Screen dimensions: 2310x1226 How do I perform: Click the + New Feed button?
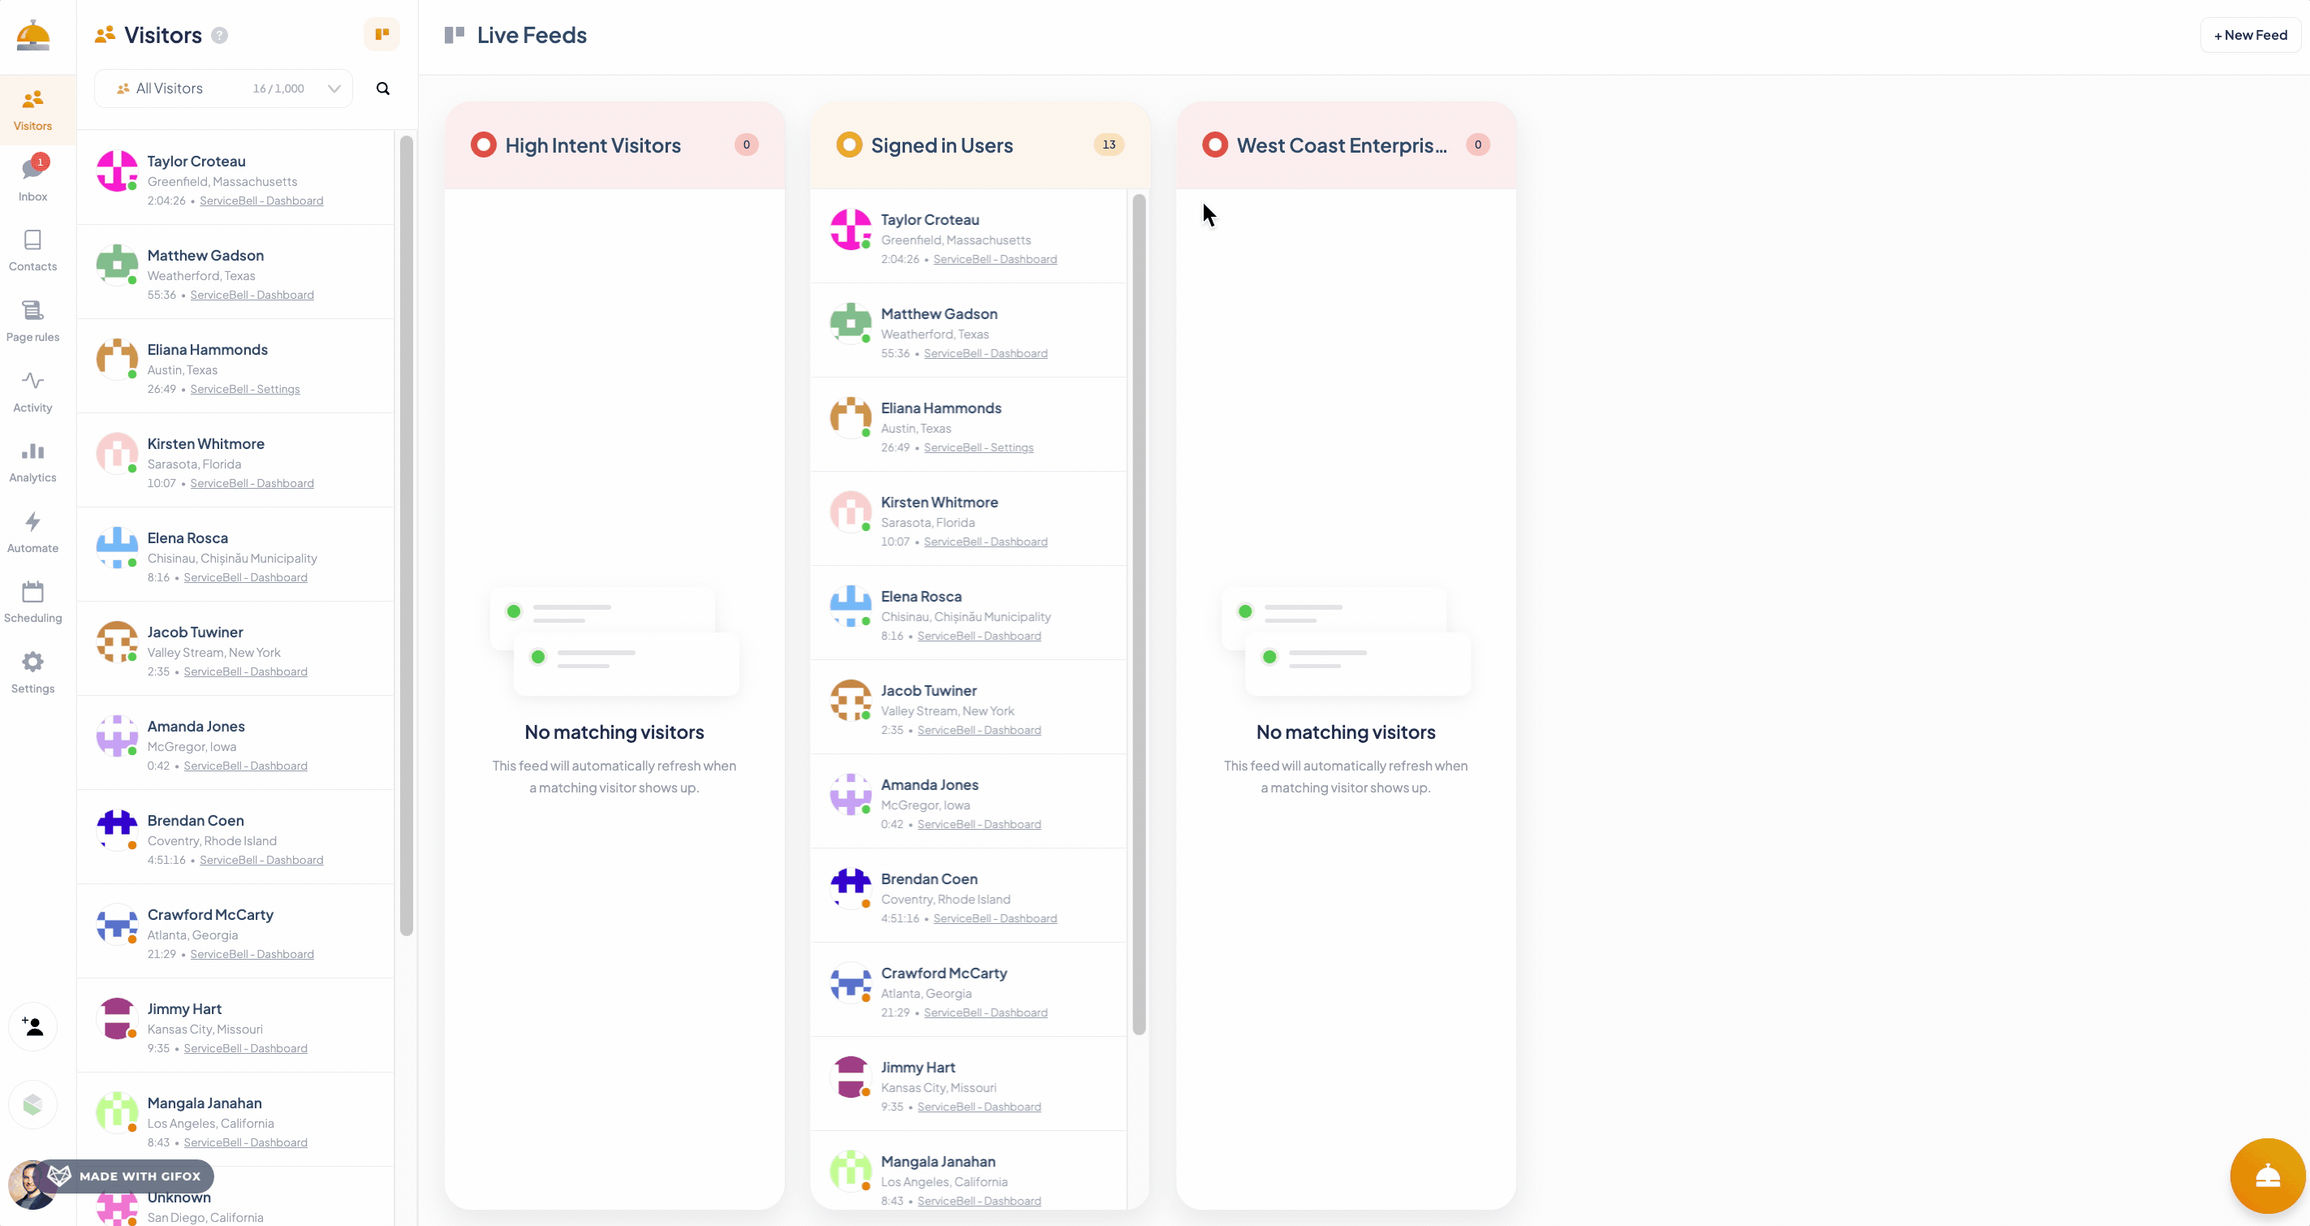[2251, 35]
